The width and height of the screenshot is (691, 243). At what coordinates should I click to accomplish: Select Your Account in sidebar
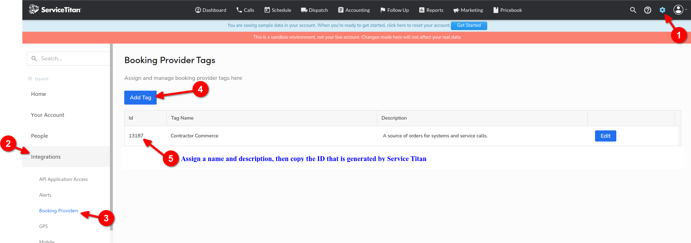coord(47,115)
